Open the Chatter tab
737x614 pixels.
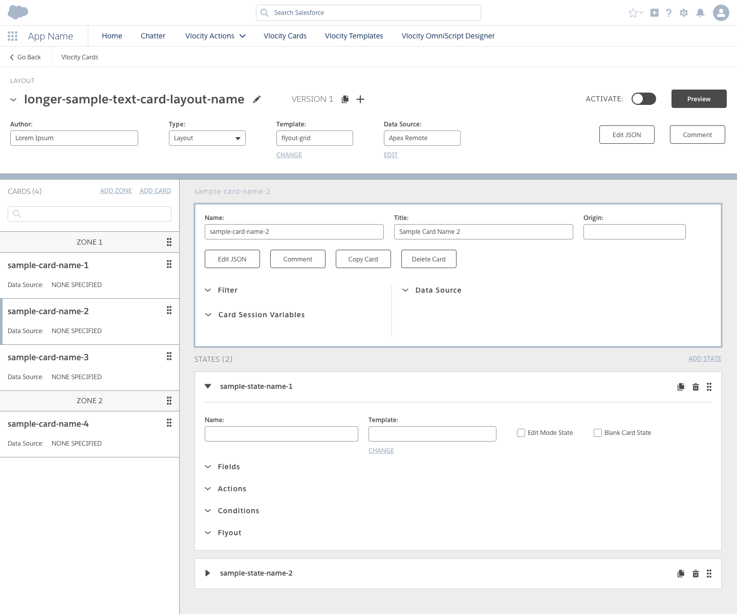pyautogui.click(x=153, y=36)
